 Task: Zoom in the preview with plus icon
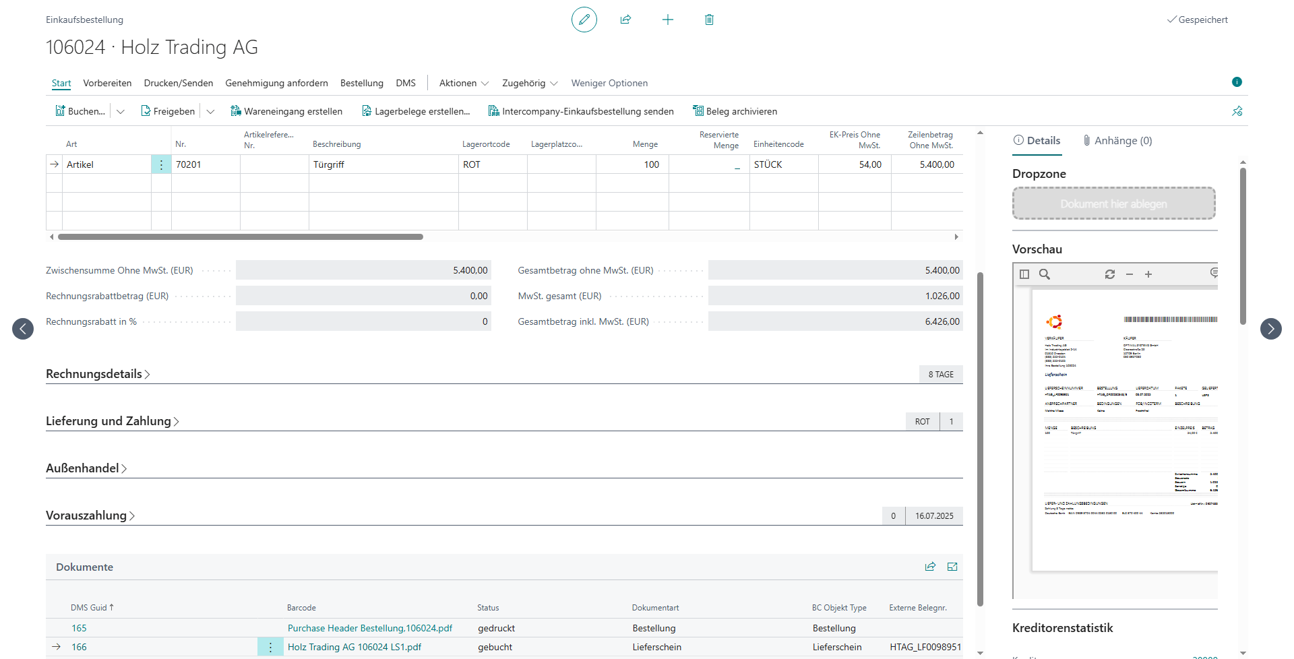click(x=1148, y=274)
